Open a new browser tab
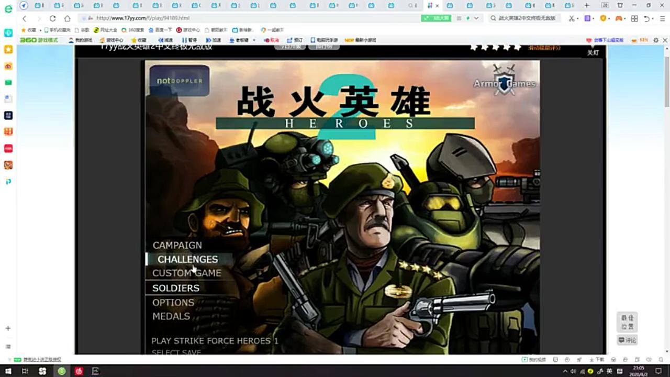This screenshot has height=377, width=670. click(x=587, y=5)
